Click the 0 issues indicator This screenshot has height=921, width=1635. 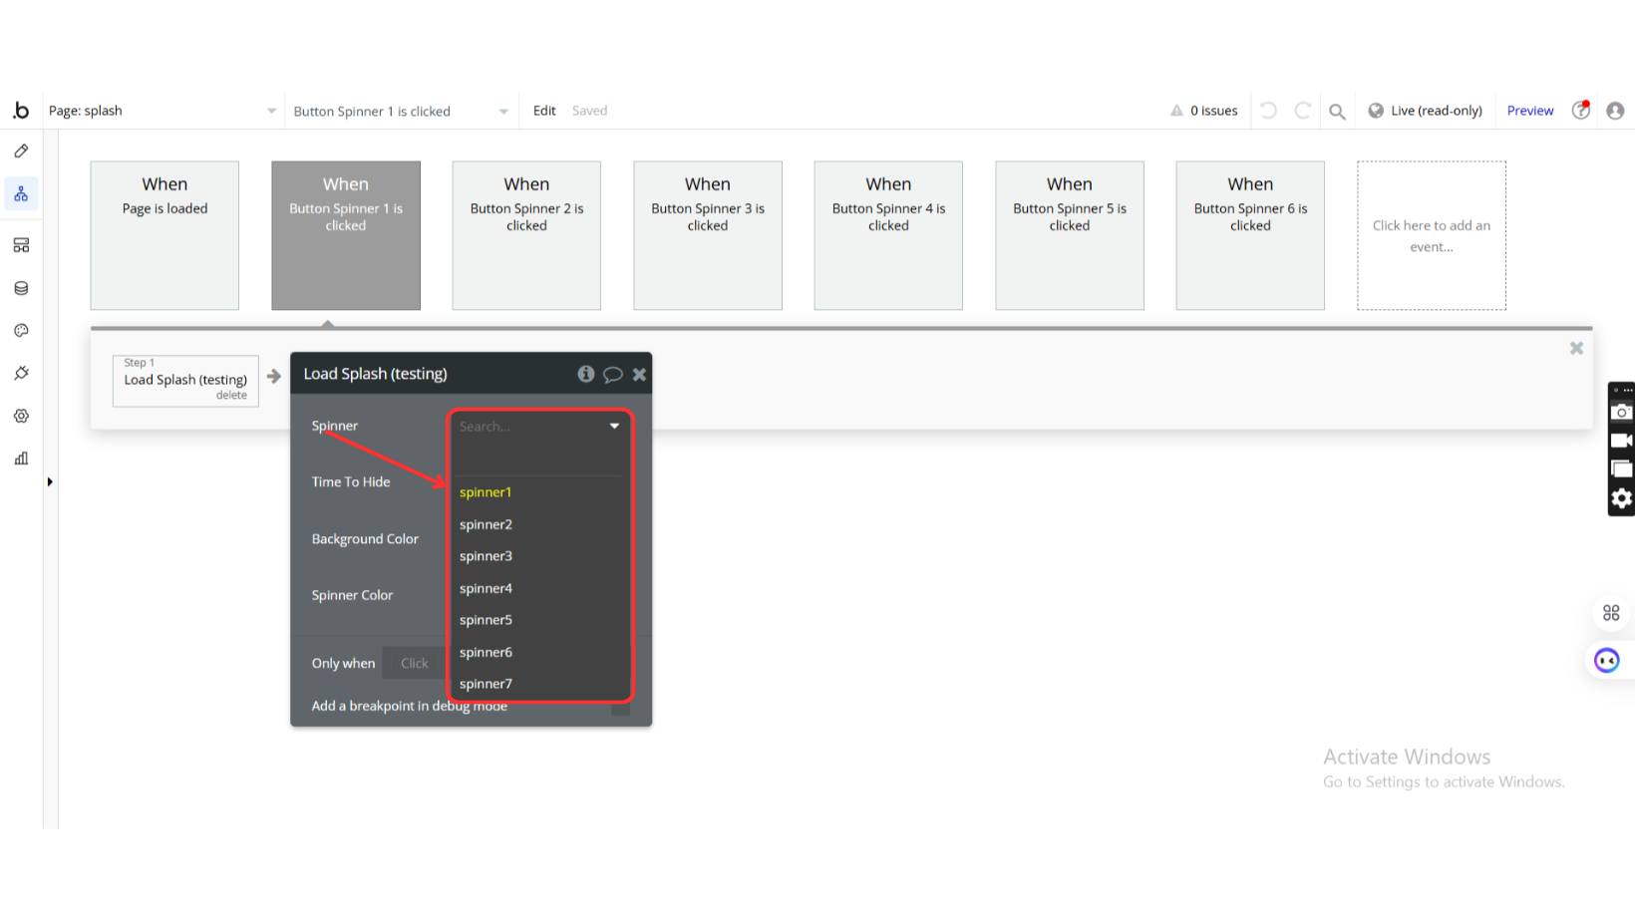tap(1214, 111)
